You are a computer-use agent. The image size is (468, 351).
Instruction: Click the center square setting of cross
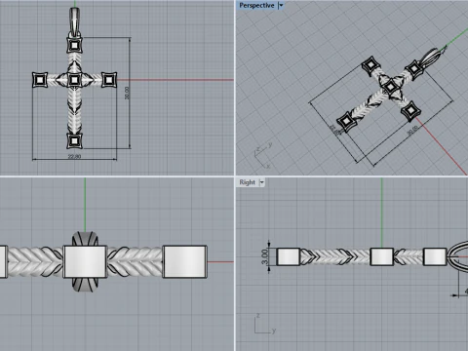[x=74, y=80]
